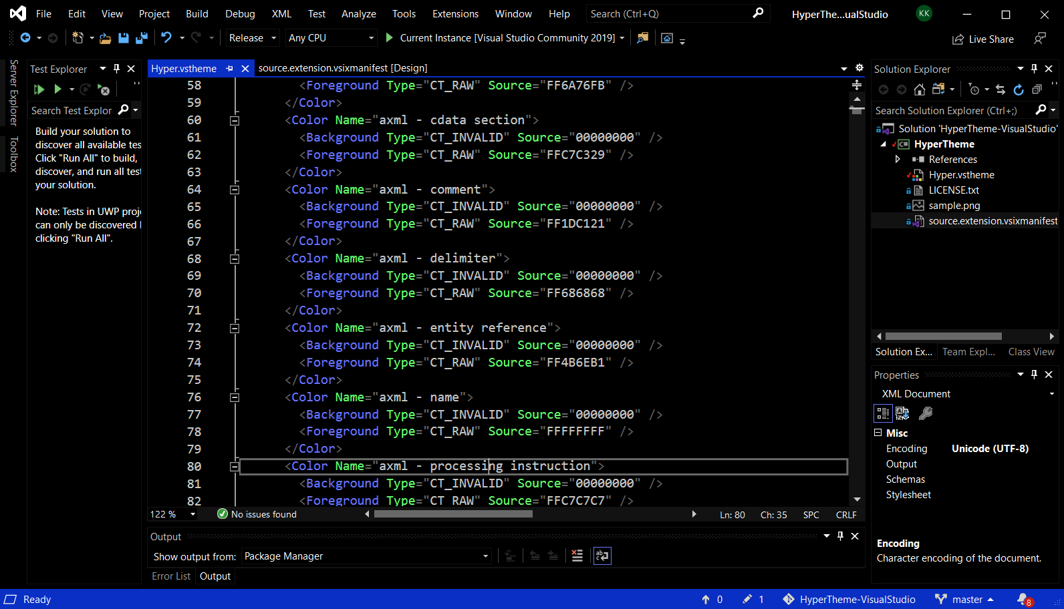Click the Undo arrow icon
Viewport: 1064px width, 609px height.
click(x=166, y=38)
